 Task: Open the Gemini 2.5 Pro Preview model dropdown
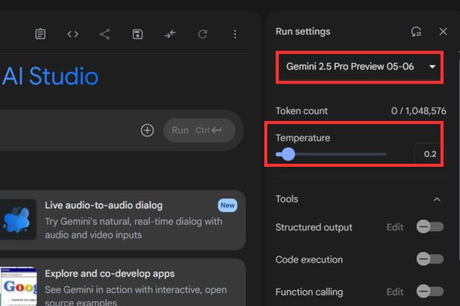click(360, 67)
